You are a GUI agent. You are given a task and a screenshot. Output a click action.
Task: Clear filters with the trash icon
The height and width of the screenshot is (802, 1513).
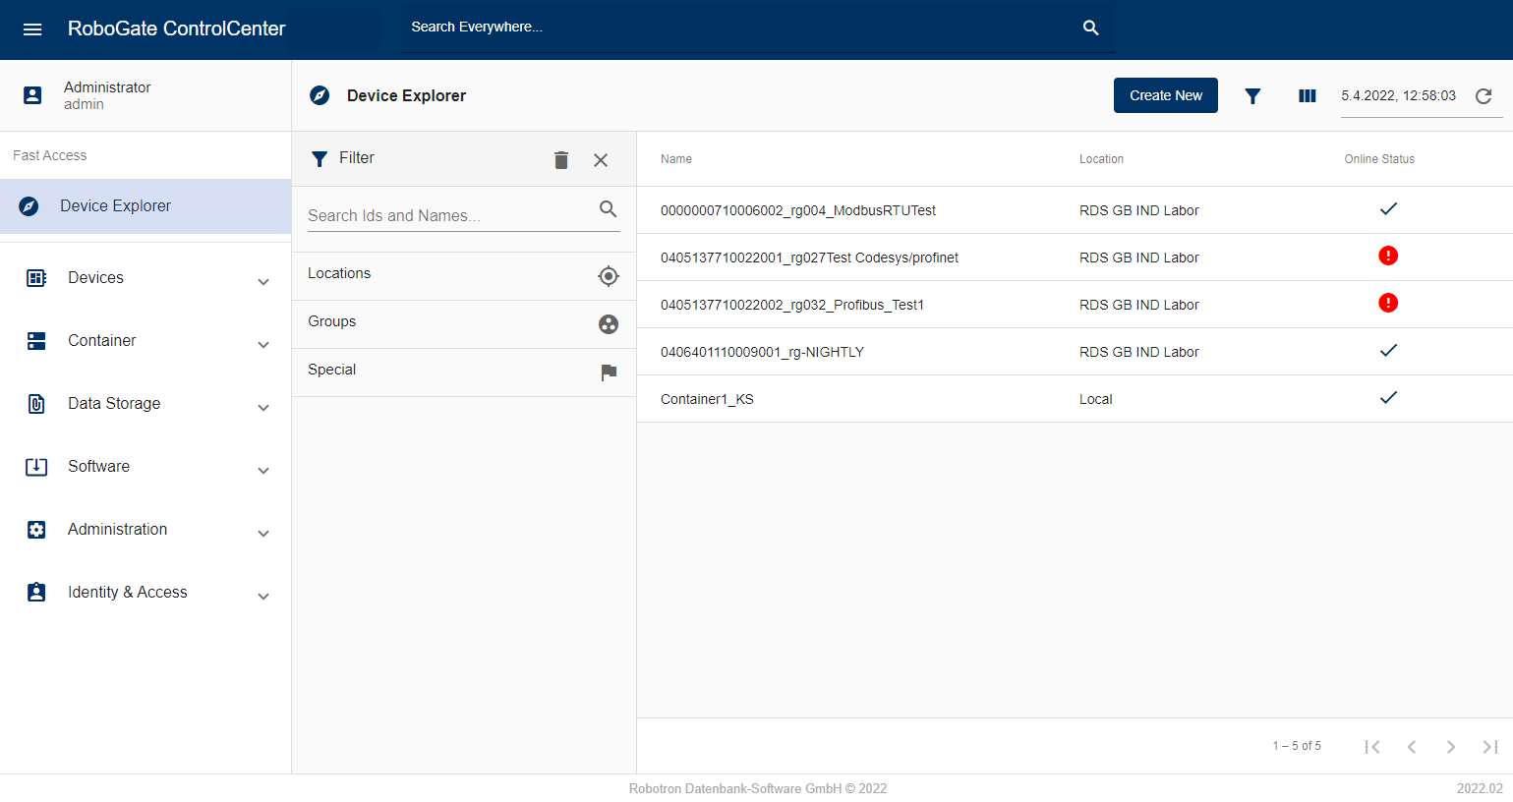(561, 159)
